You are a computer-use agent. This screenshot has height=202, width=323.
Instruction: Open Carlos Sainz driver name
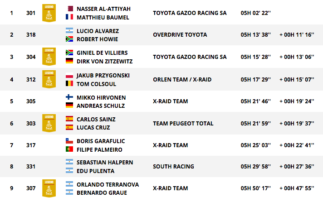[x=96, y=119]
